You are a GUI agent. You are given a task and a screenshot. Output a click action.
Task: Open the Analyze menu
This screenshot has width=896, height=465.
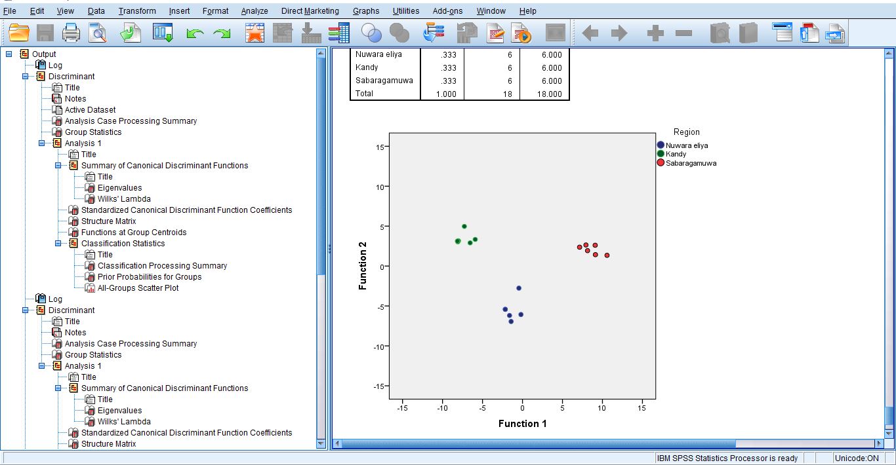pos(255,10)
